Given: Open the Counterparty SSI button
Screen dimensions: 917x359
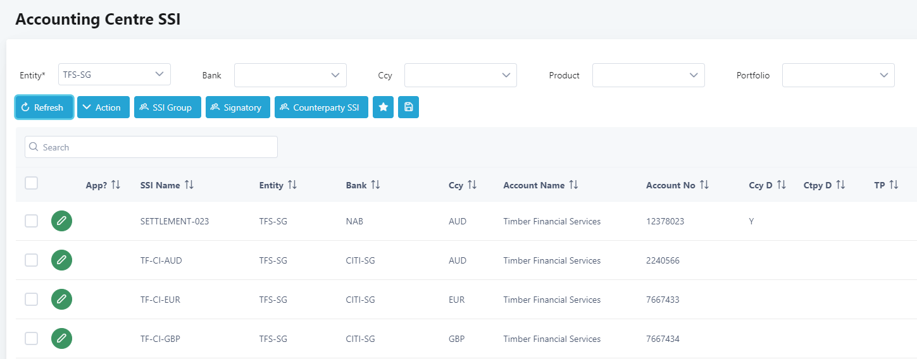Looking at the screenshot, I should click(x=321, y=107).
